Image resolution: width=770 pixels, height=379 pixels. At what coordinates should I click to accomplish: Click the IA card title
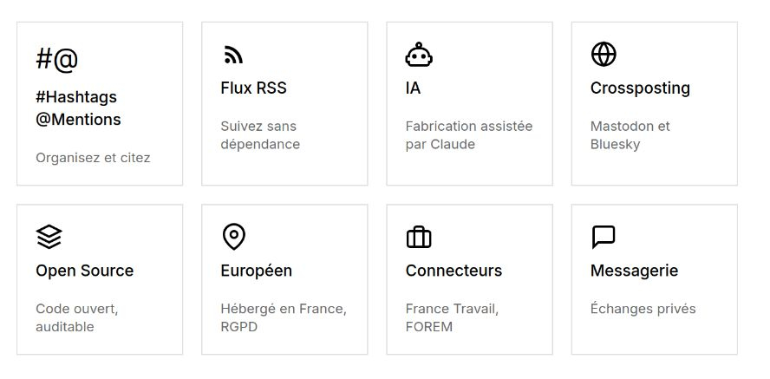click(x=413, y=88)
